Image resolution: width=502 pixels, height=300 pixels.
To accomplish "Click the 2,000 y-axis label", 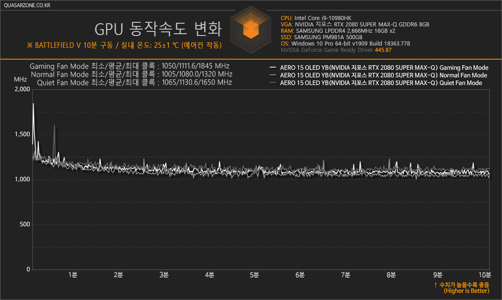I will pyautogui.click(x=22, y=89).
